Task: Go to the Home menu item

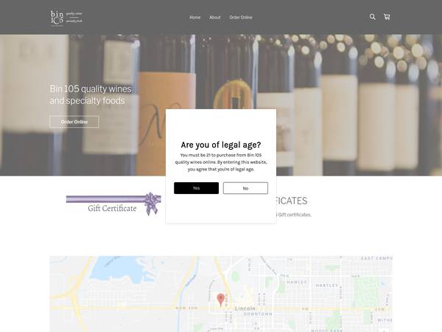Action: click(x=194, y=17)
